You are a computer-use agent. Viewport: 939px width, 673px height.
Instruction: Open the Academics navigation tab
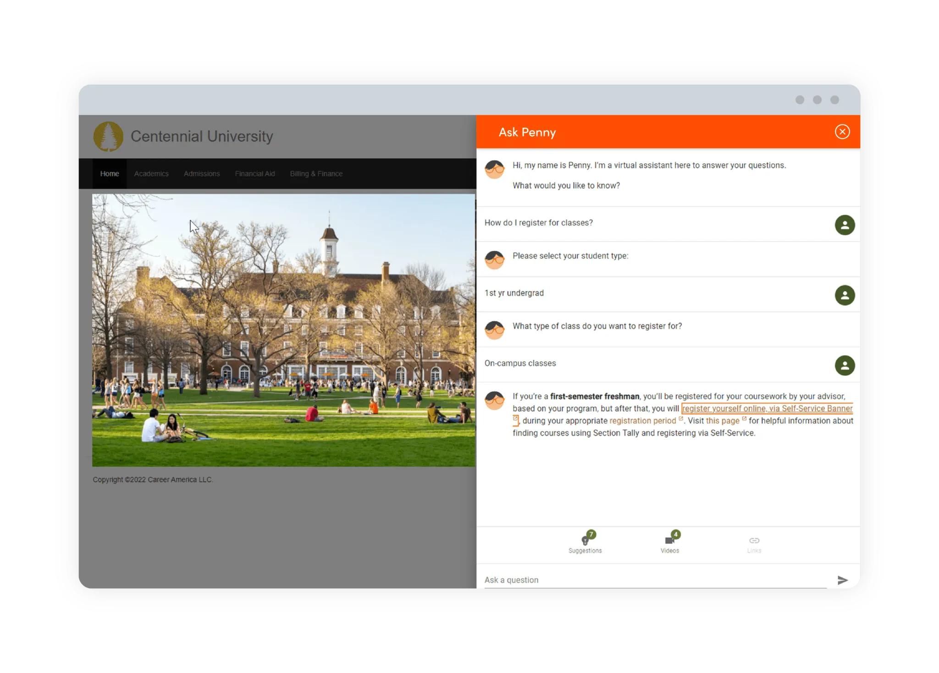(x=151, y=174)
